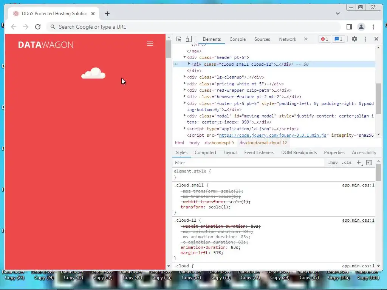This screenshot has width=387, height=290.
Task: Go back in browser history
Action: click(14, 27)
